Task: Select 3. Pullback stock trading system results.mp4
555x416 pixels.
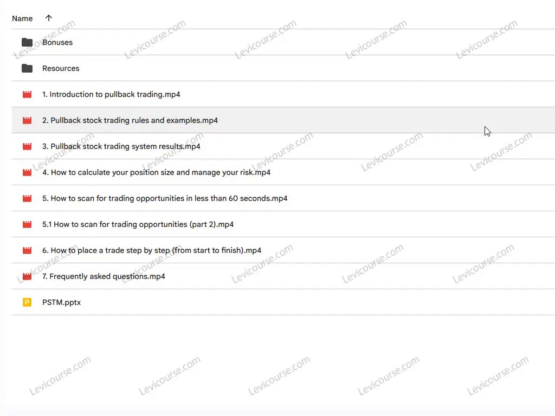Action: tap(121, 146)
